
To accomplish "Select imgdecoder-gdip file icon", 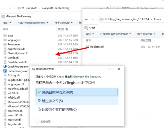I will point(5,80).
